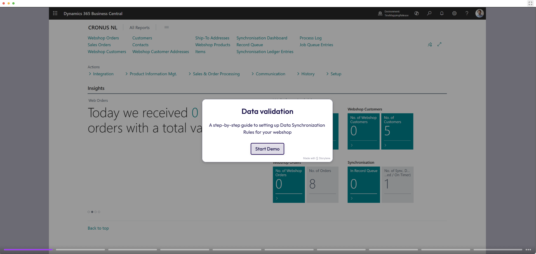536x254 pixels.
Task: Jump to the last demo progress segment
Action: 498,250
